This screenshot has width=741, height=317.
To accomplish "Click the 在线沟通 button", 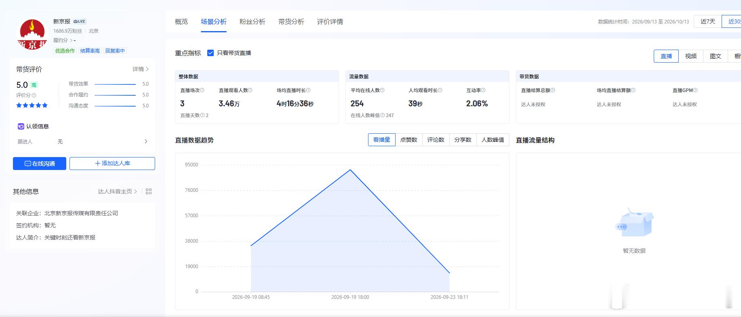I will (x=40, y=164).
